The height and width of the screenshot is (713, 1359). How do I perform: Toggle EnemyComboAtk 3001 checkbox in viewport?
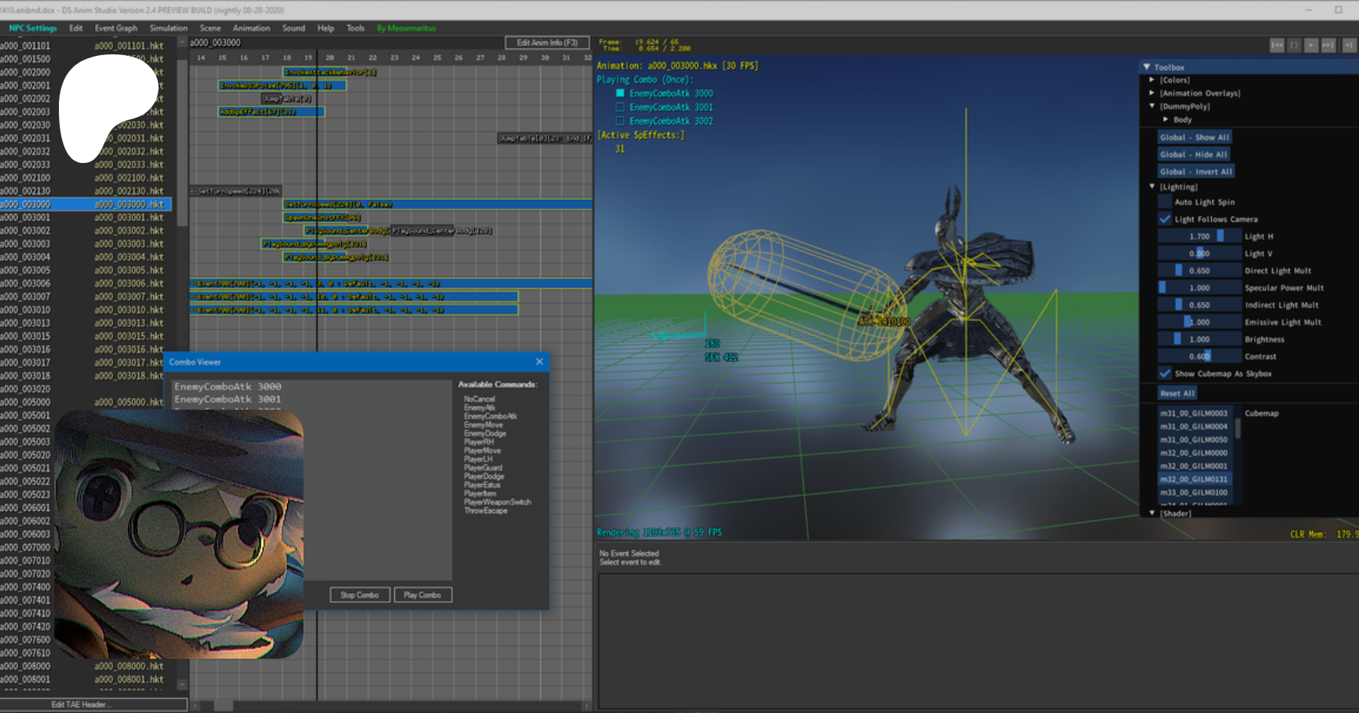click(x=621, y=107)
